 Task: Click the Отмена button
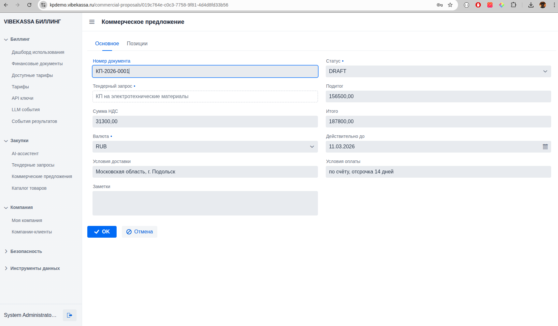tap(139, 232)
